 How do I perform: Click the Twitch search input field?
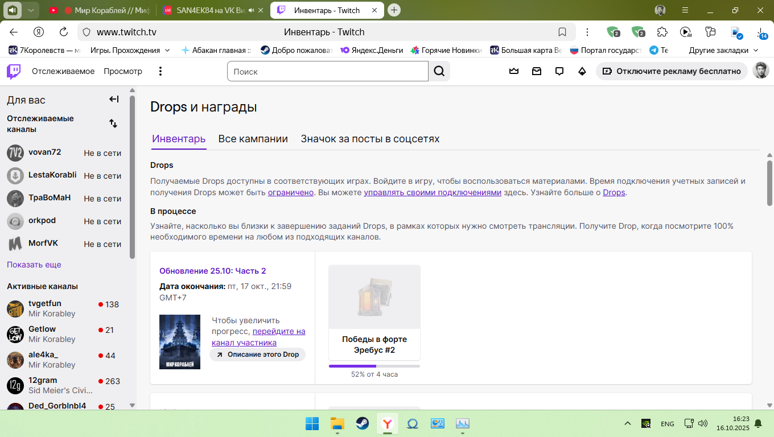click(327, 71)
